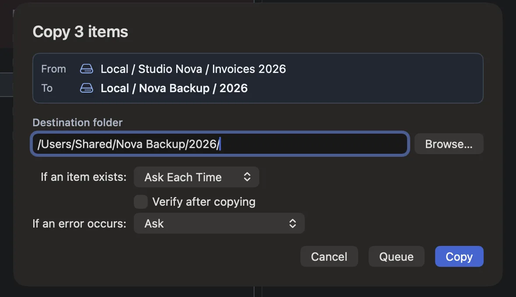Screen dimensions: 516x297
Task: Focus the Destination folder path field
Action: coord(220,144)
